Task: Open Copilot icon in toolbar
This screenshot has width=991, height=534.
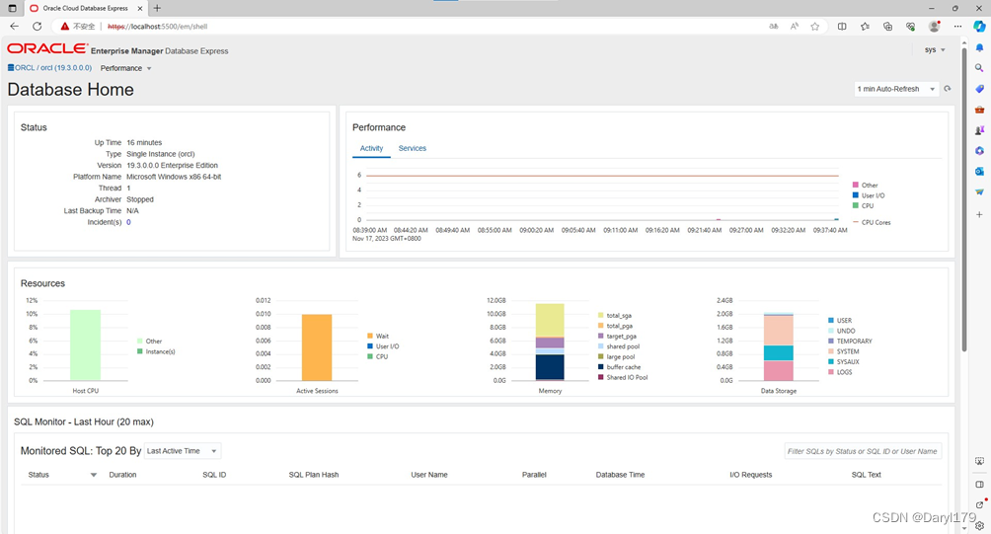Action: 979,27
